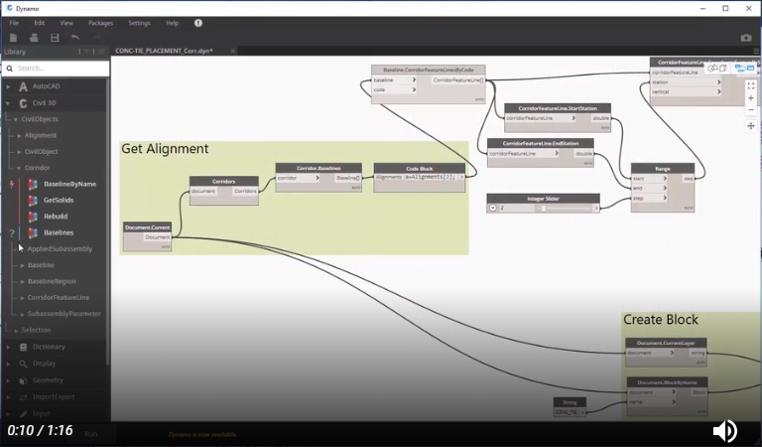This screenshot has width=762, height=447.
Task: Select the BaselineByName library node
Action: click(70, 184)
